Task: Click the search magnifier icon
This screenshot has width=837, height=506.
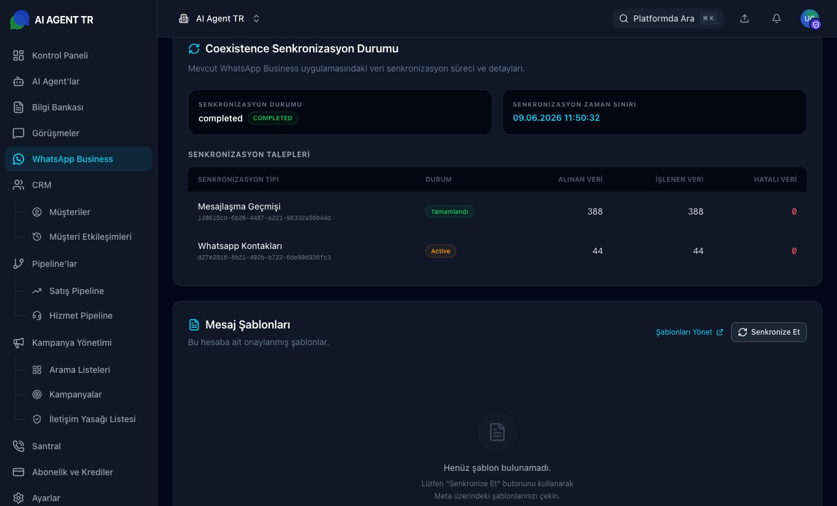Action: click(x=624, y=18)
